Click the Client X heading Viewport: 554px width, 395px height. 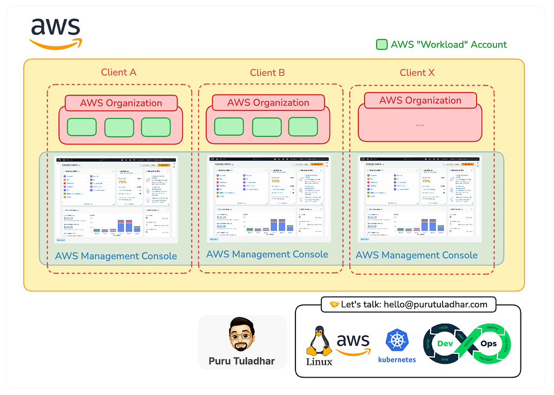pyautogui.click(x=417, y=73)
